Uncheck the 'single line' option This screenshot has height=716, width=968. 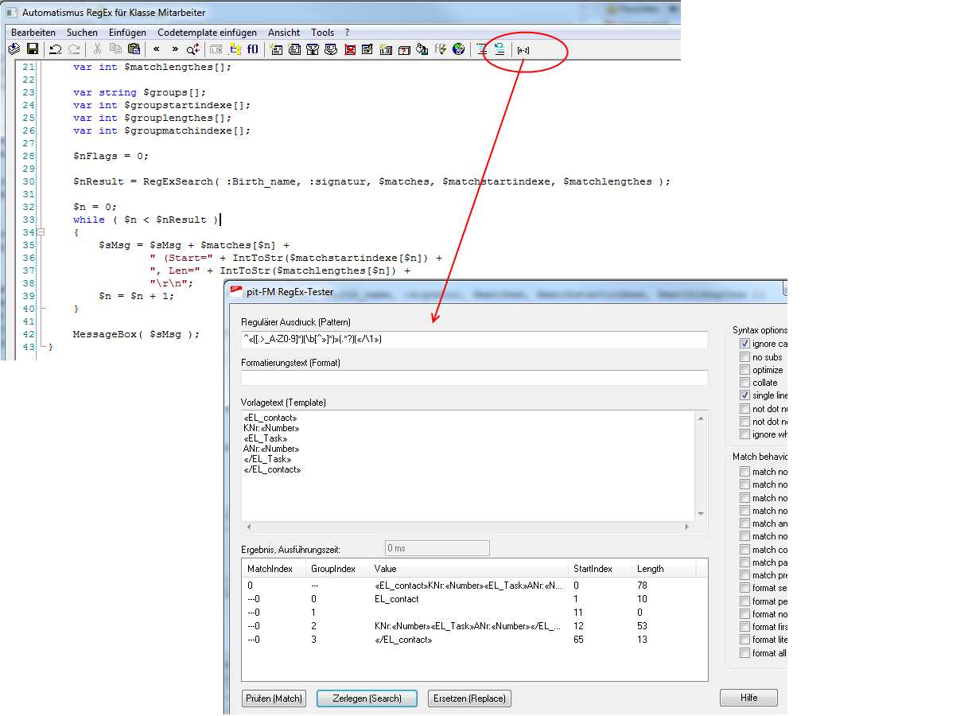pos(744,395)
